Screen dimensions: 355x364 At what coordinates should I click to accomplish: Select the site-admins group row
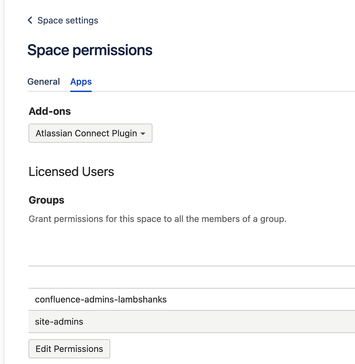[59, 322]
